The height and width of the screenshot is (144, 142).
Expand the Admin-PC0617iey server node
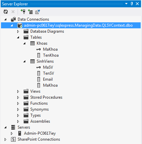coord(12,133)
